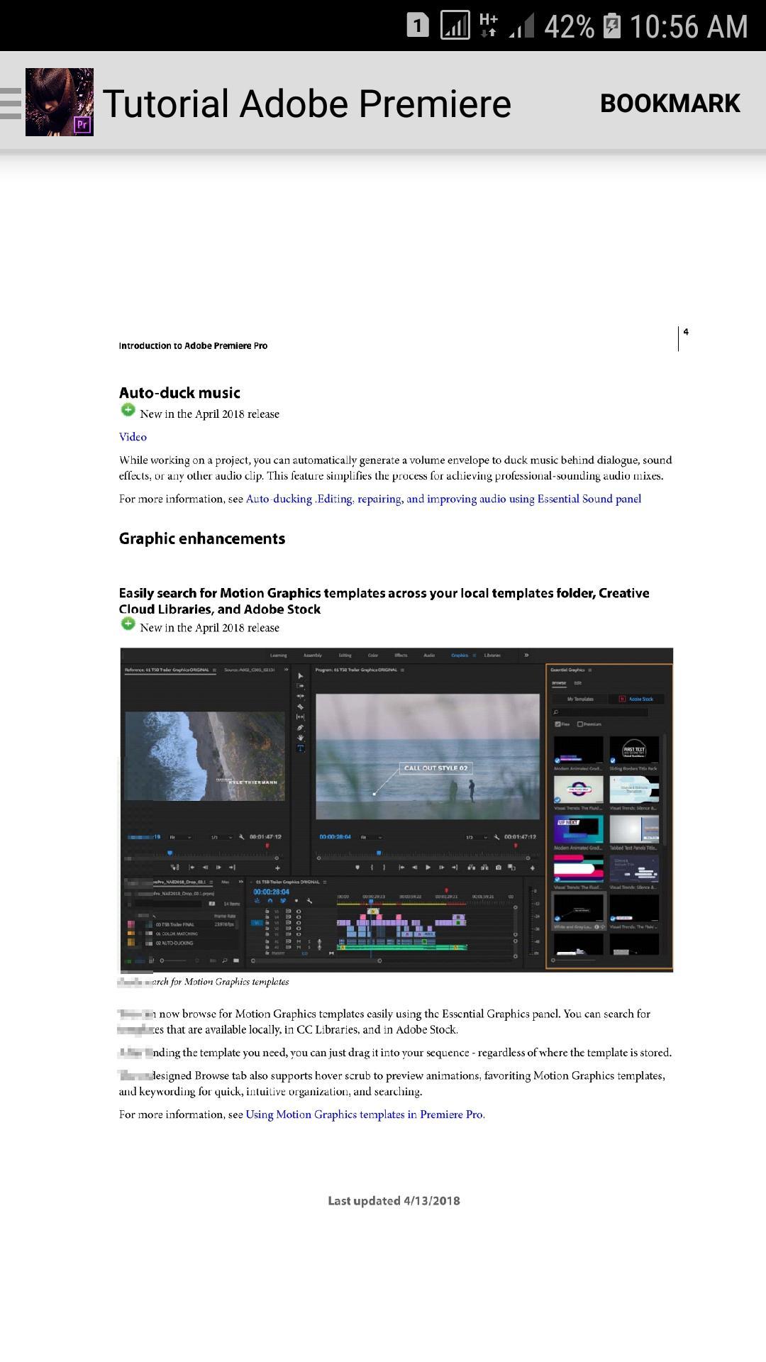The image size is (766, 1362).
Task: Tap the Motion Graphics templates figure caption
Action: [x=204, y=982]
